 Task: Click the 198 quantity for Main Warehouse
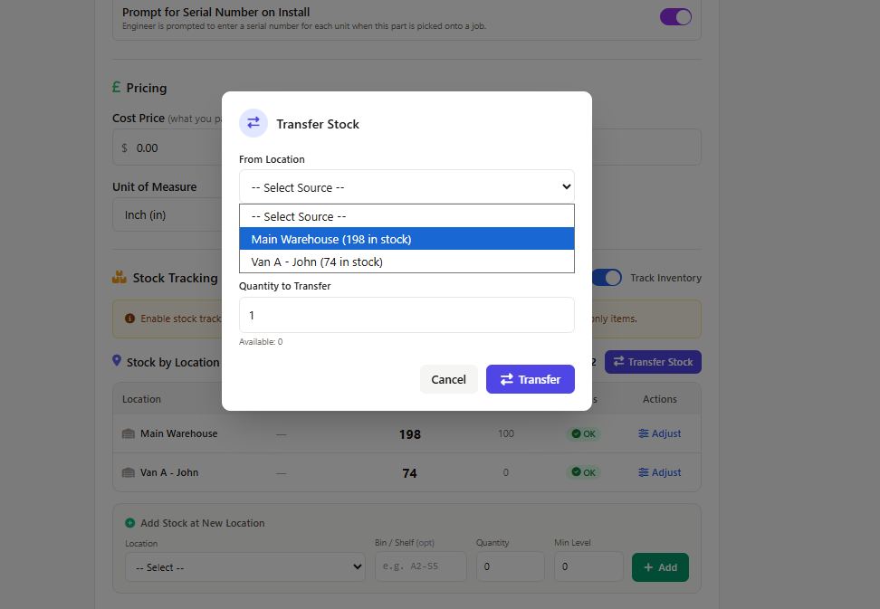point(410,434)
